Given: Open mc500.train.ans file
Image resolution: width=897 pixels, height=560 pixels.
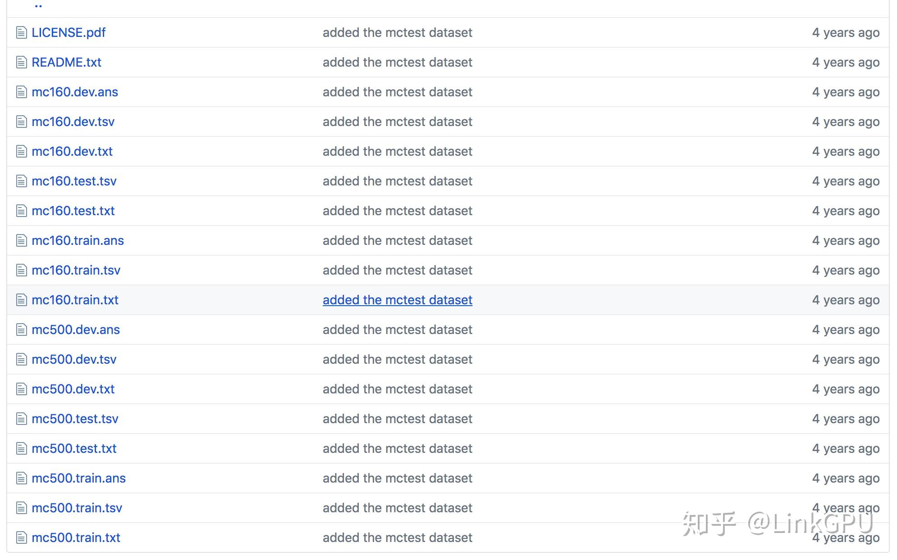Looking at the screenshot, I should (78, 478).
